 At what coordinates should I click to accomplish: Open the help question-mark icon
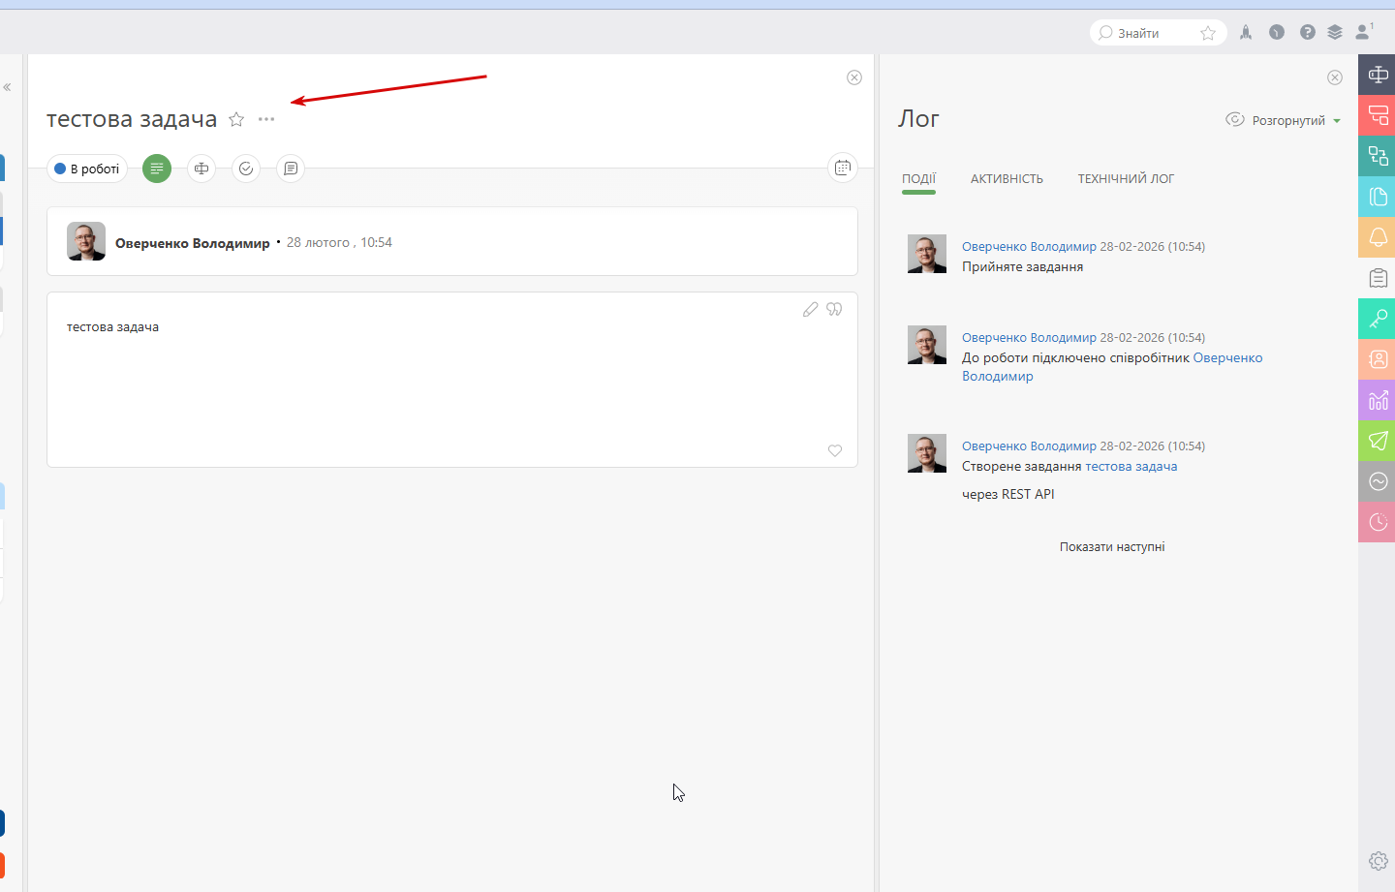click(1308, 33)
